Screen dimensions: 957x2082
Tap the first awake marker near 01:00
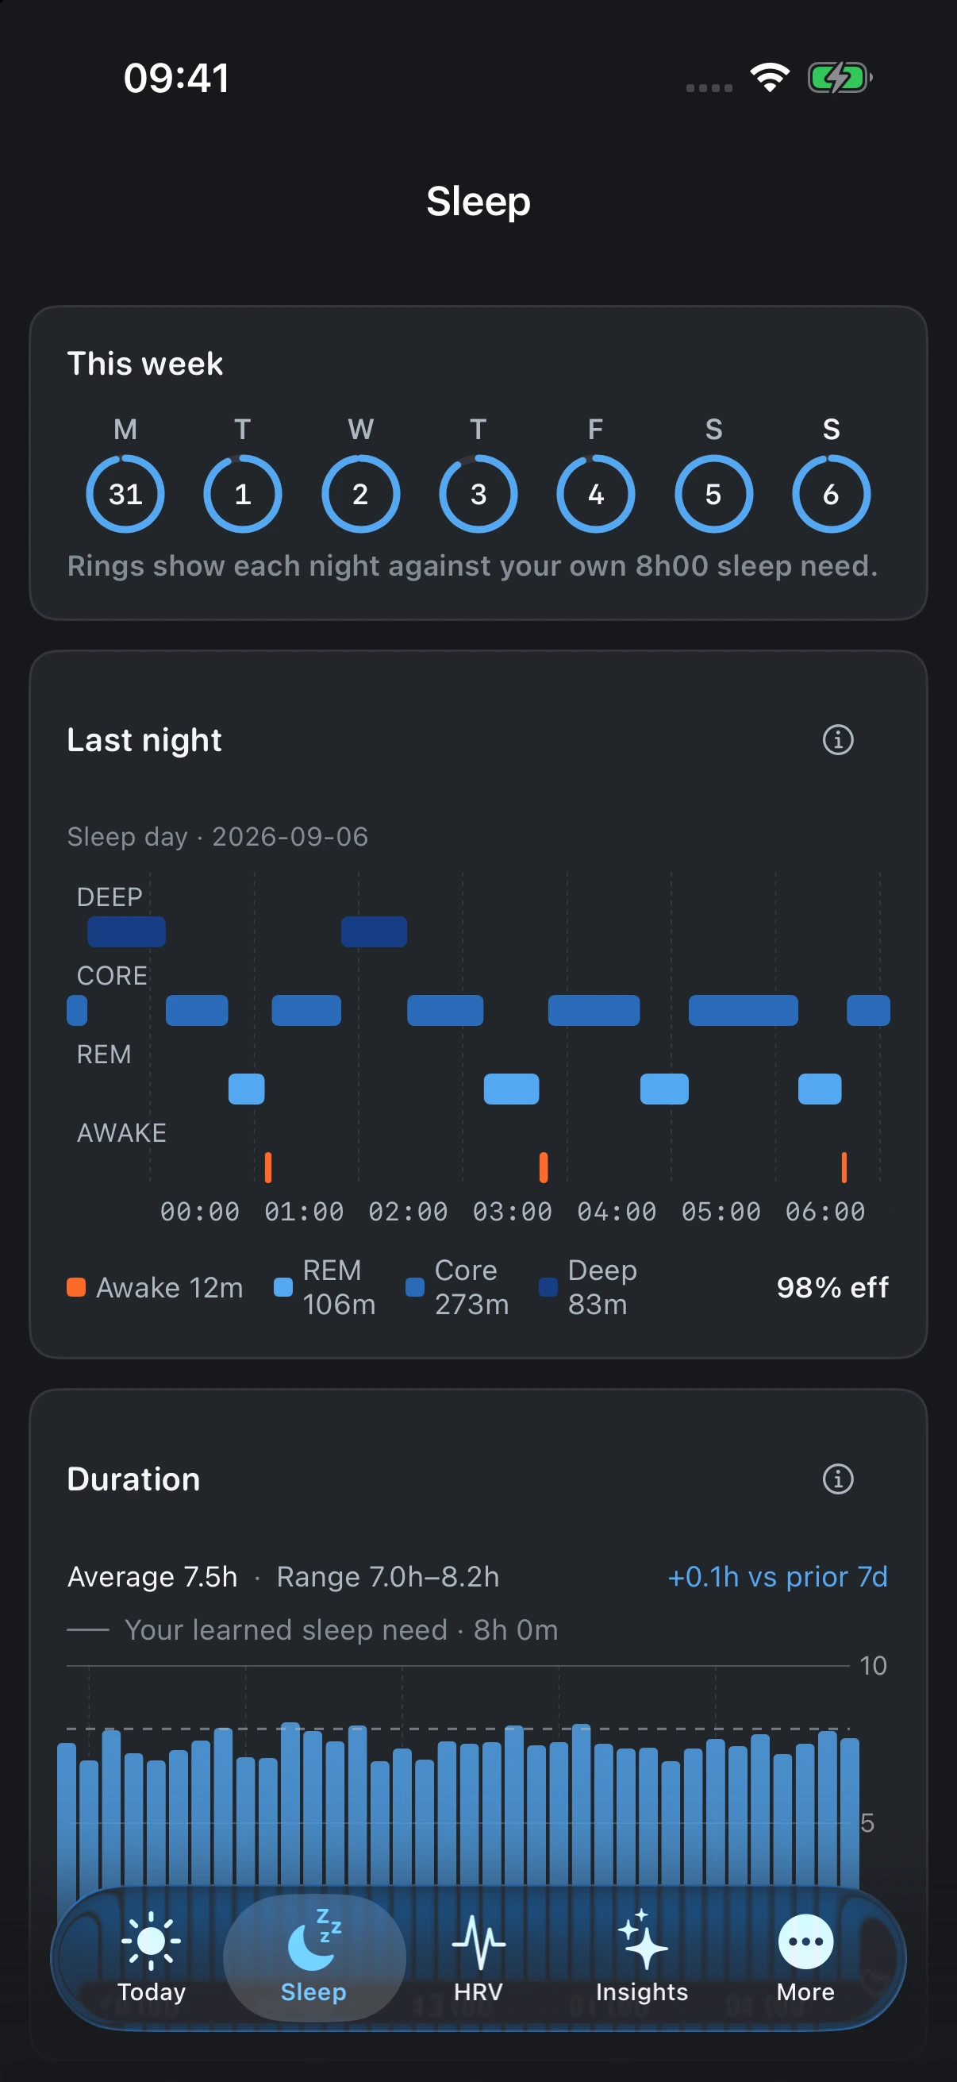268,1167
